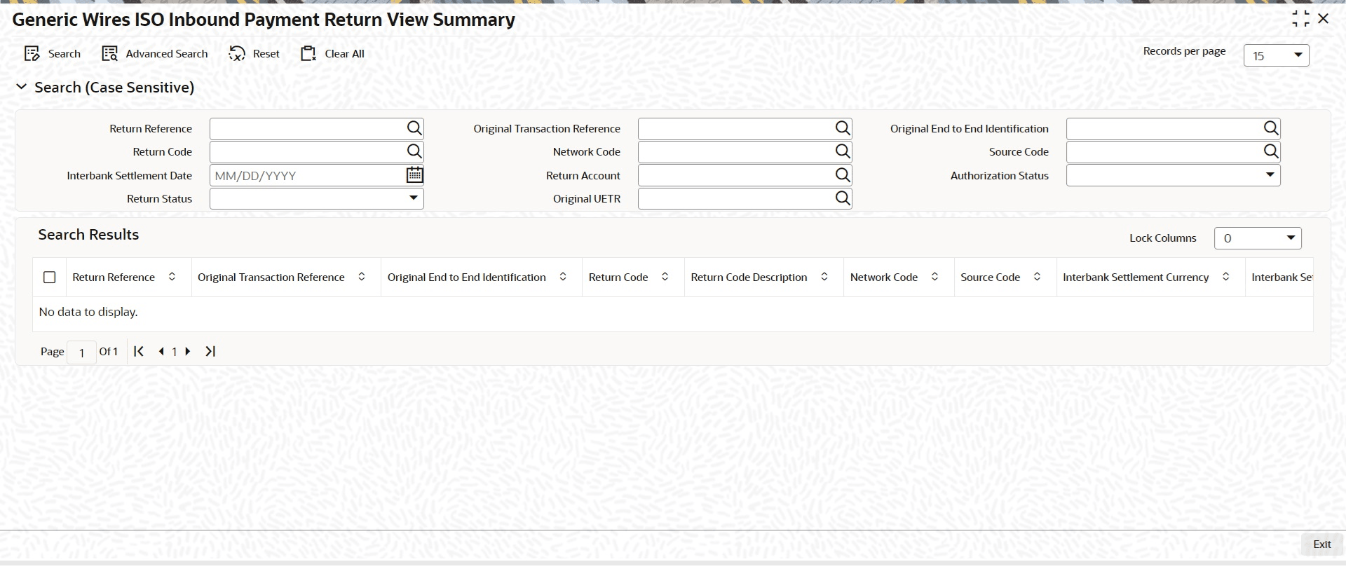Open lookup for Original End to End Identification
The width and height of the screenshot is (1346, 569).
click(x=1271, y=128)
